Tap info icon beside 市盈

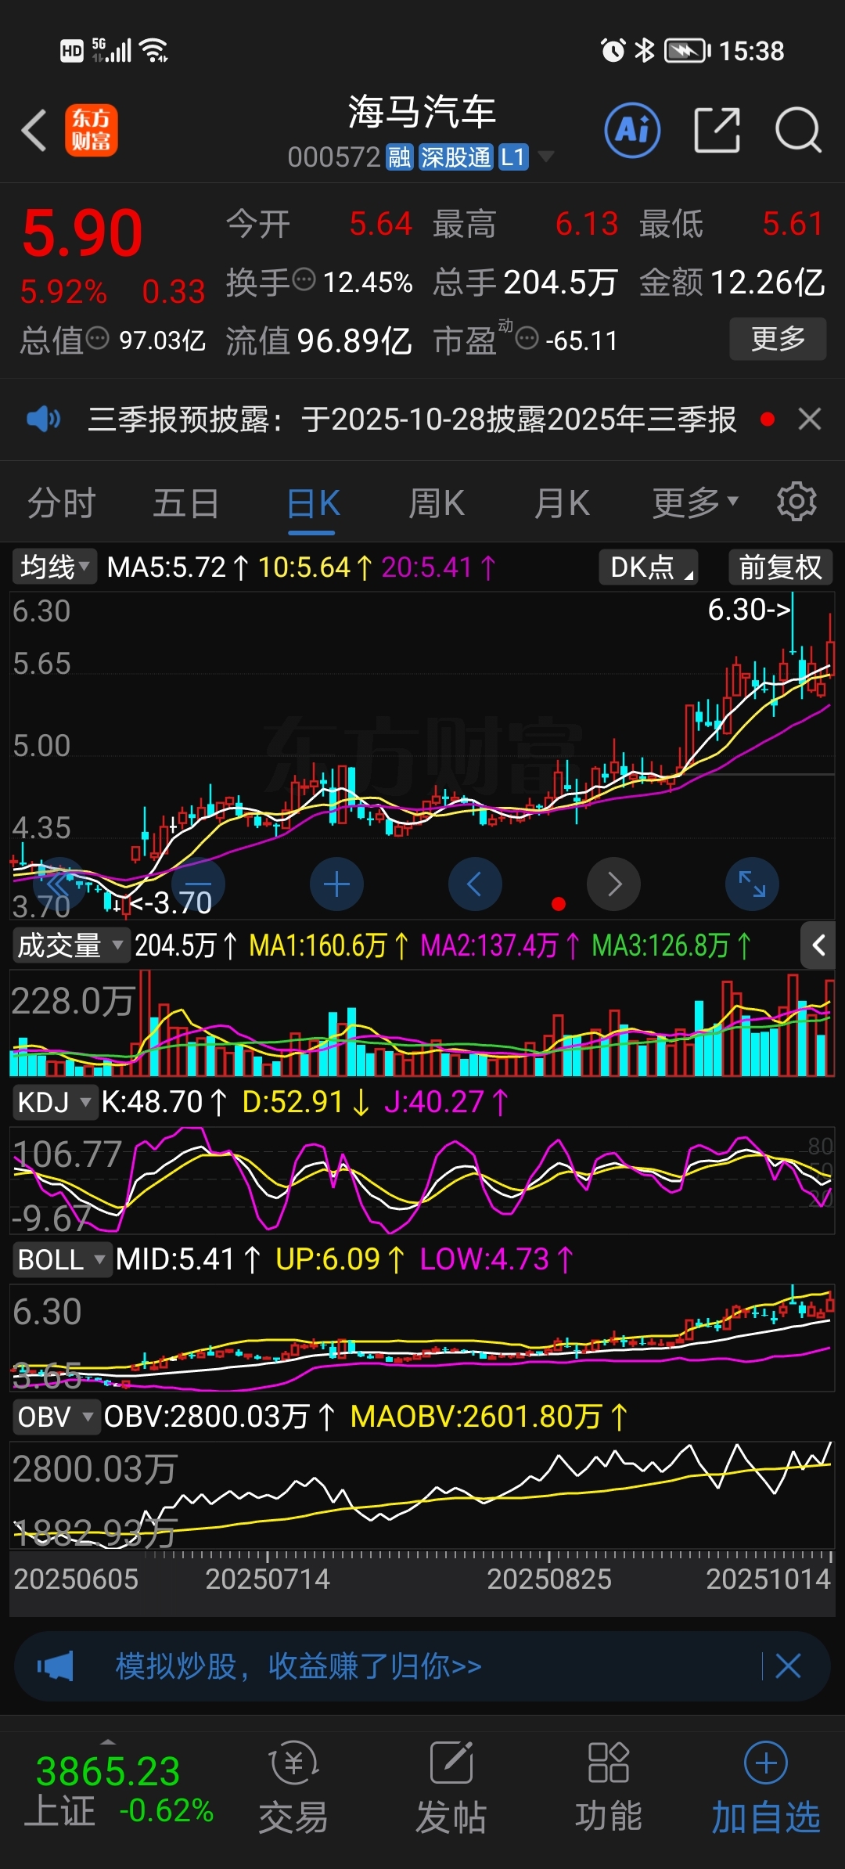pos(527,339)
